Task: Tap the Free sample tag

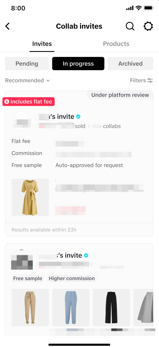Action: tap(28, 278)
